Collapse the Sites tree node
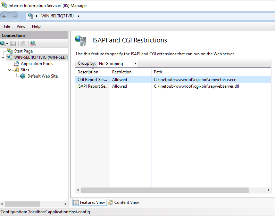 10,70
